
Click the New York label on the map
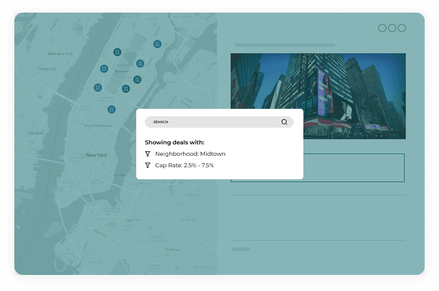(96, 155)
